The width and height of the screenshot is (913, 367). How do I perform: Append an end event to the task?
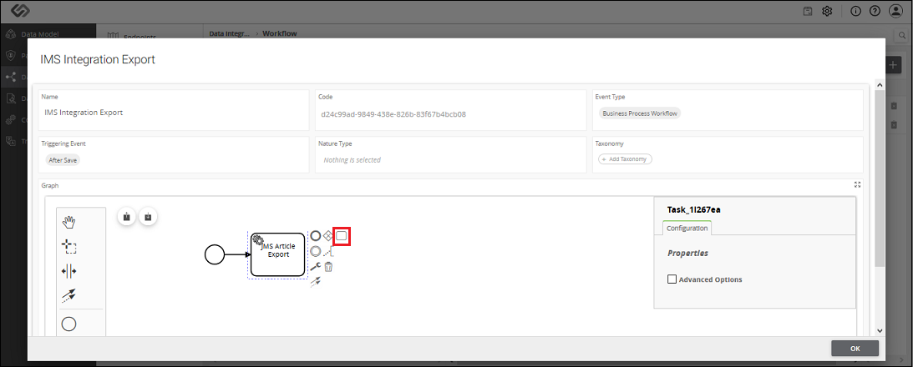click(x=315, y=235)
